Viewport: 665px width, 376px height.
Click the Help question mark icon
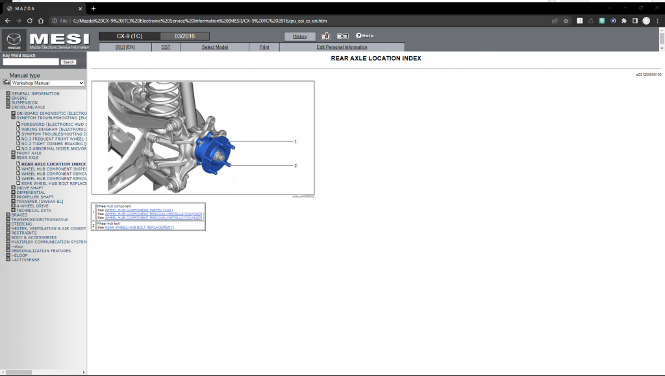point(358,36)
